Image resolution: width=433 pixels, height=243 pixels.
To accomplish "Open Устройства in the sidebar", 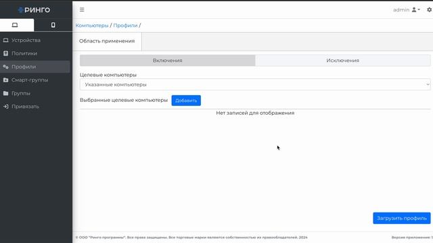I will click(x=35, y=40).
